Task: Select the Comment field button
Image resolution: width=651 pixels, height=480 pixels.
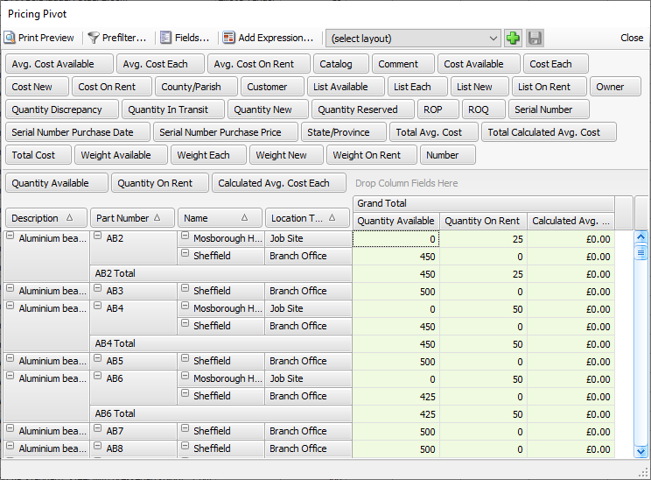Action: 403,64
